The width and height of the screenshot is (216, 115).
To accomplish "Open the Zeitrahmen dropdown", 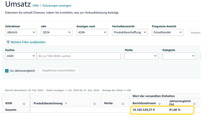I will tap(21, 32).
